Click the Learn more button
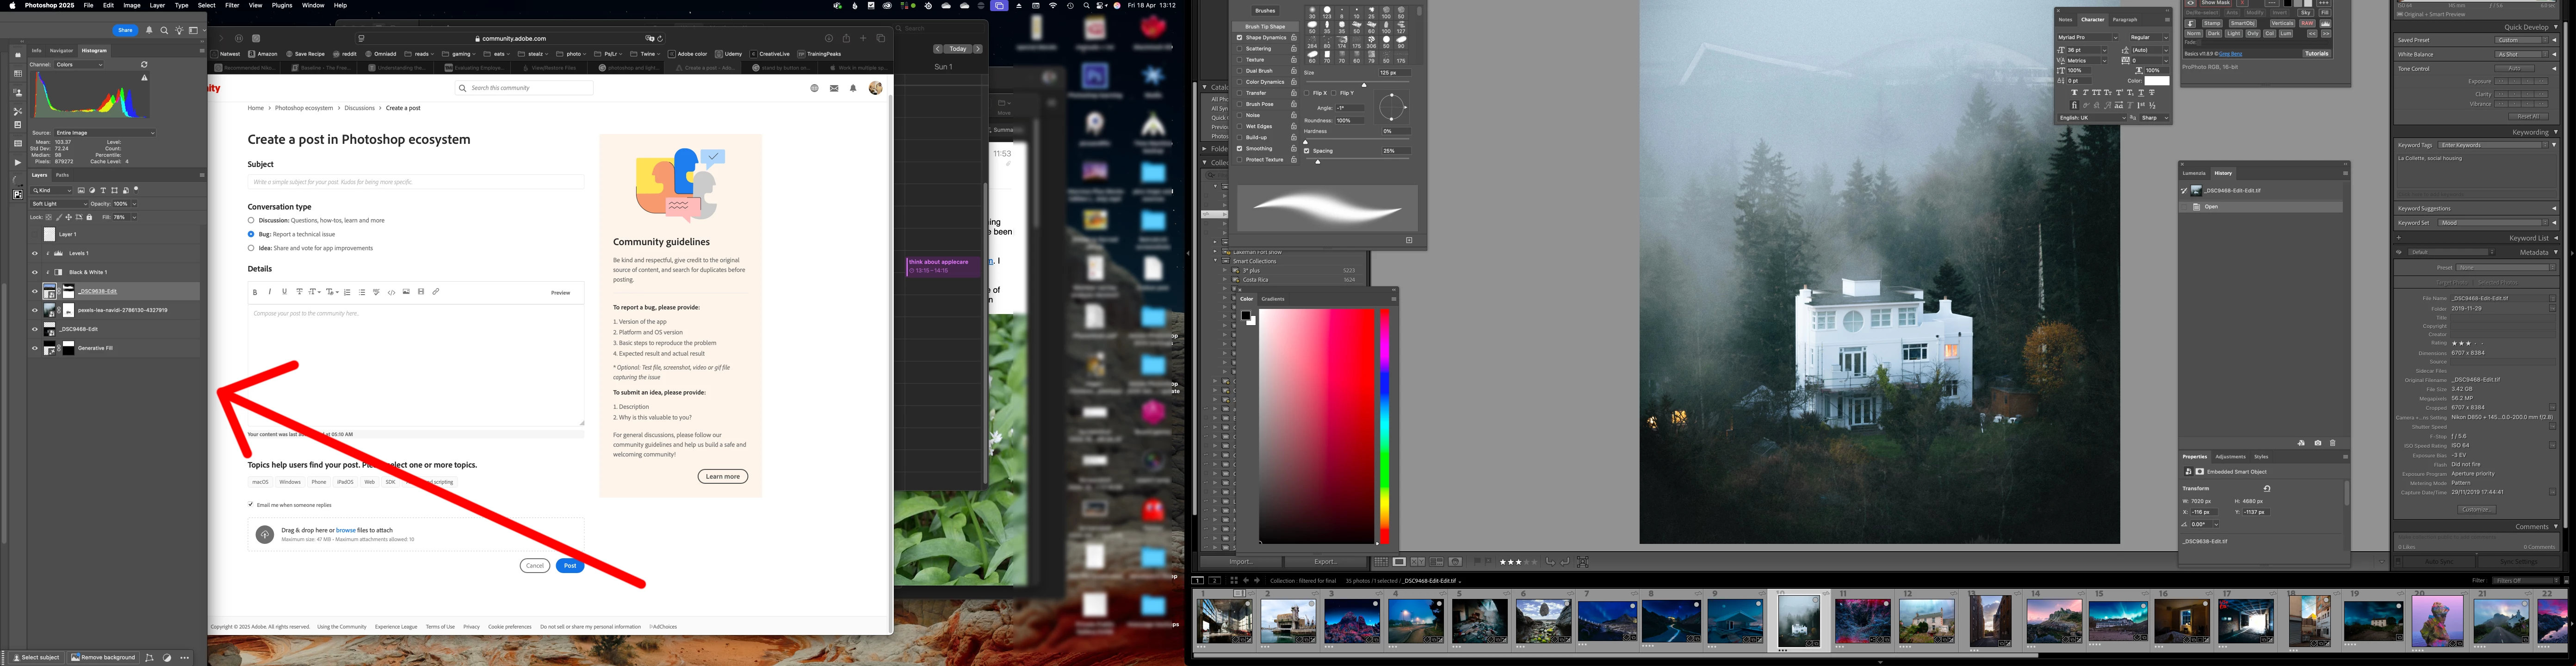2576x666 pixels. (x=722, y=477)
